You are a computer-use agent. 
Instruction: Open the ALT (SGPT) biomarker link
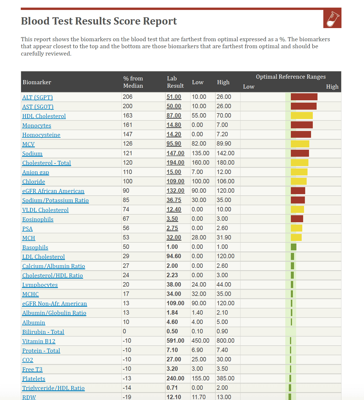tap(37, 97)
